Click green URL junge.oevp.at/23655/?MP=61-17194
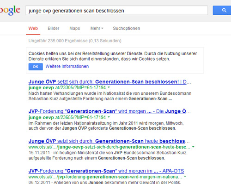The width and height of the screenshot is (231, 184). (67, 117)
